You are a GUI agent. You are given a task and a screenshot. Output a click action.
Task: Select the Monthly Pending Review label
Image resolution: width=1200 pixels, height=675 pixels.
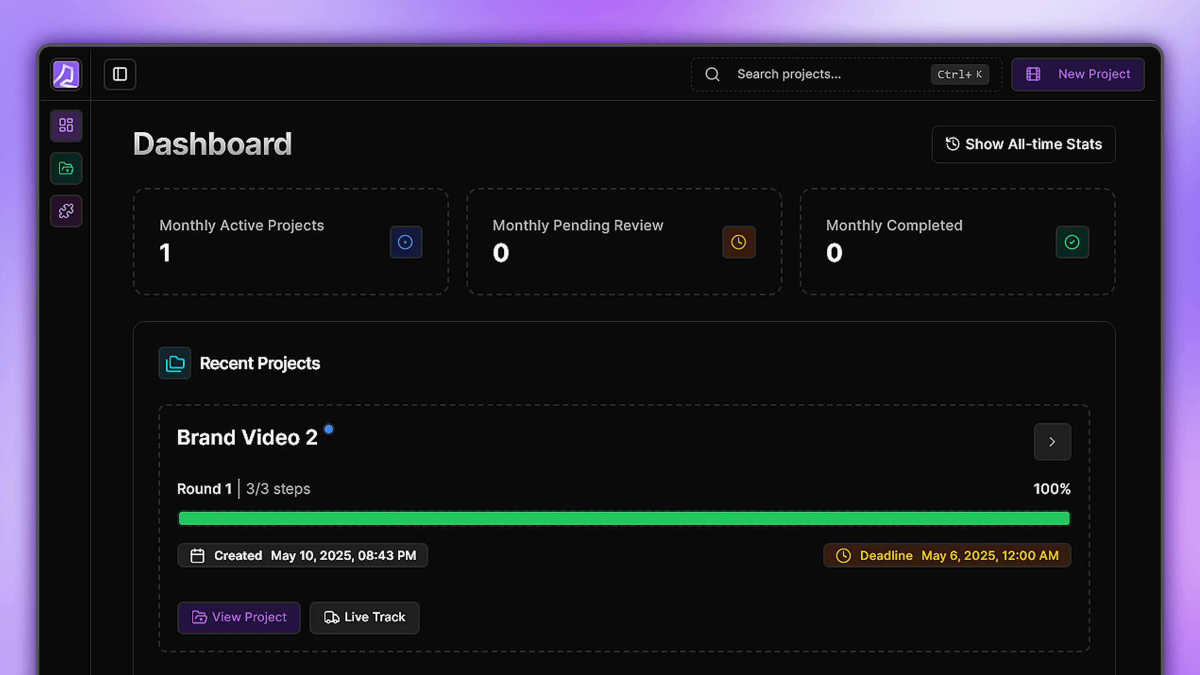(x=578, y=226)
